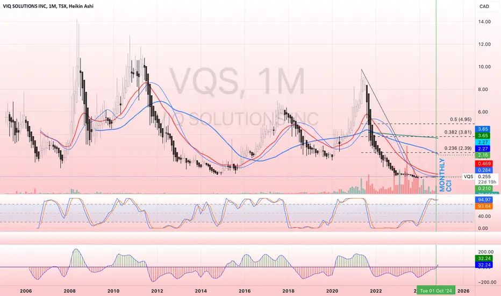Click the blue 0.284 price tag
Image resolution: width=501 pixels, height=296 pixels.
(x=484, y=170)
